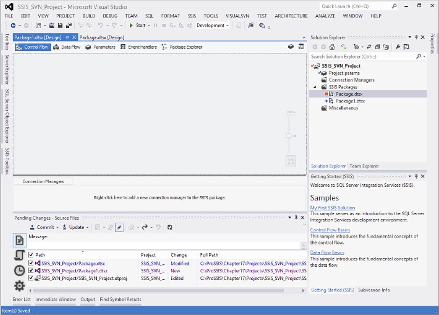Image resolution: width=439 pixels, height=315 pixels.
Task: Save the current file with floppy icon
Action: point(60,25)
